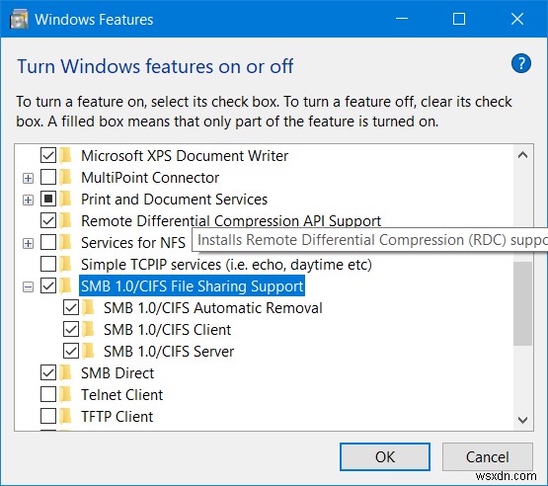Maximize the Windows Features window
548x486 pixels.
[458, 19]
